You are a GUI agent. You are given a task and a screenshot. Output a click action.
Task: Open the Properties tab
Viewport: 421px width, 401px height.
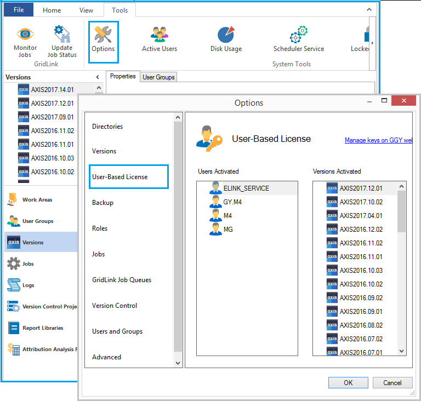pos(123,76)
